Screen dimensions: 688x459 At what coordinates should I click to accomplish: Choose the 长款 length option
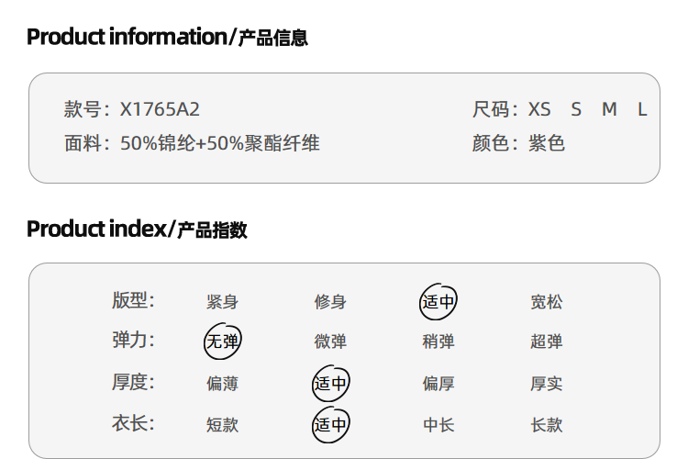(x=546, y=425)
